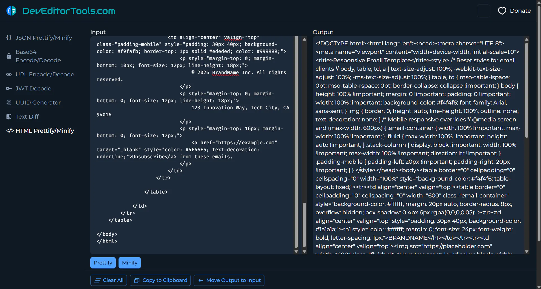Click the UUID fingerprint icon
This screenshot has width=541, height=289.
tap(9, 103)
